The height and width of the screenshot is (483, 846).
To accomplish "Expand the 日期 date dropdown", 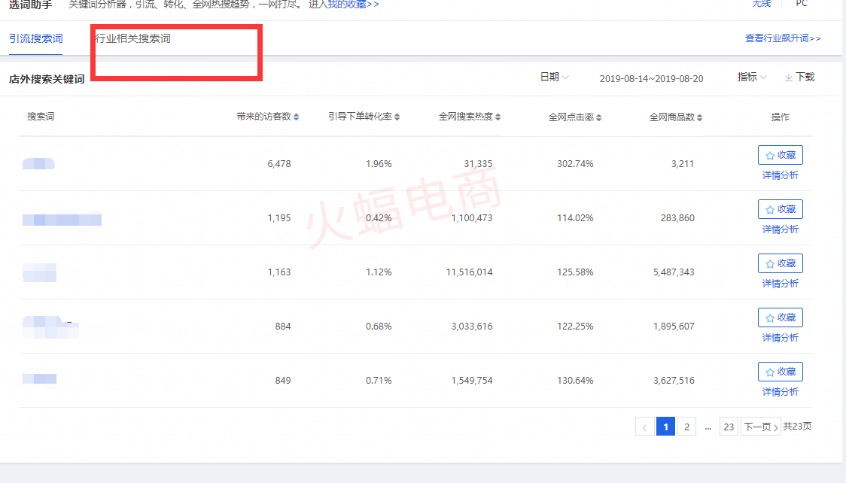I will pos(554,77).
